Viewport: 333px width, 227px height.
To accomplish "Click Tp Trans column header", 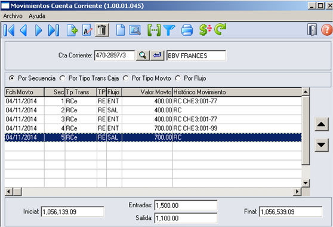I will point(81,92).
